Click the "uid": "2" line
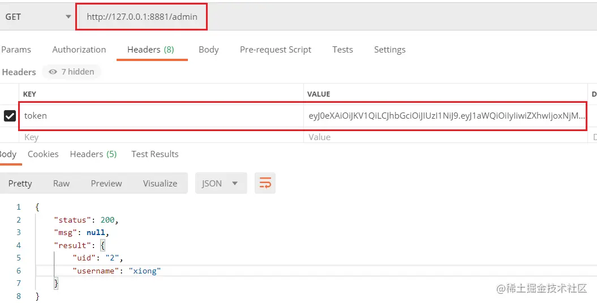The height and width of the screenshot is (304, 597). pyautogui.click(x=98, y=258)
